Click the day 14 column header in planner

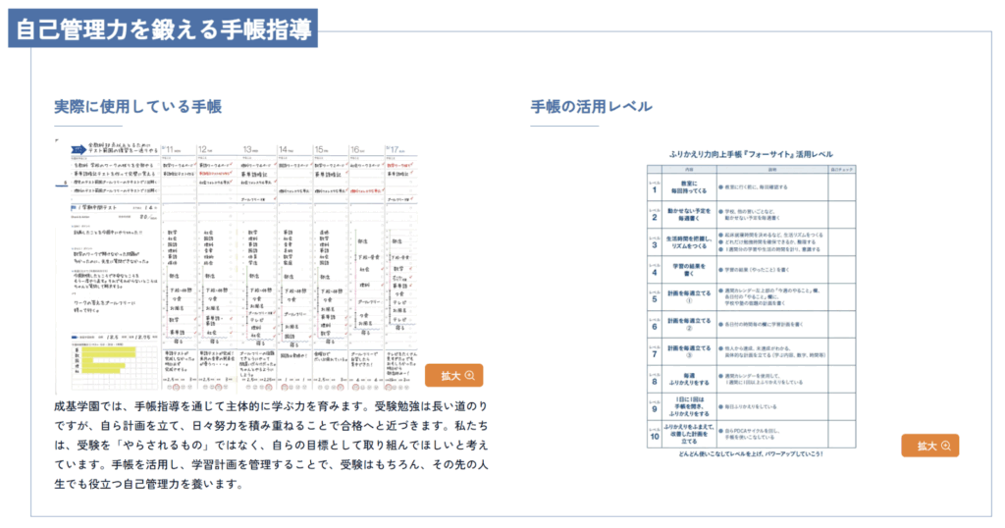click(x=291, y=149)
